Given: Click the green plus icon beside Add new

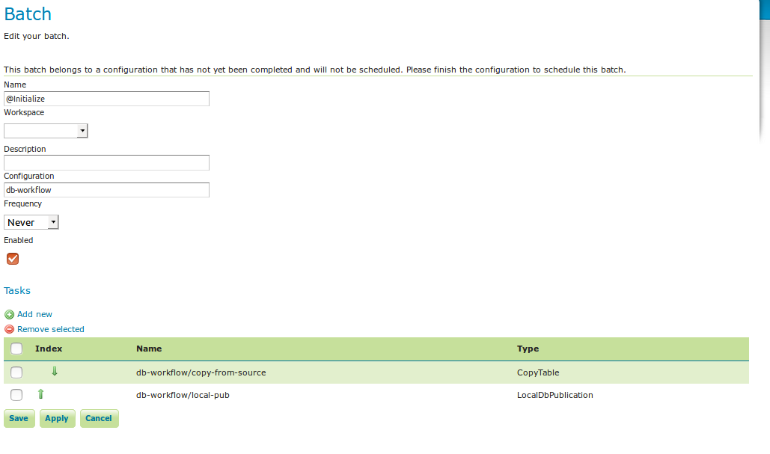Looking at the screenshot, I should [x=9, y=315].
